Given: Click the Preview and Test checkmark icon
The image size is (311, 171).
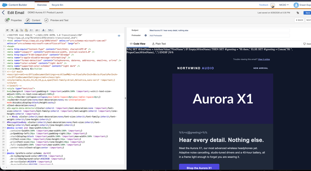Looking at the screenshot, I should pyautogui.click(x=46, y=20).
